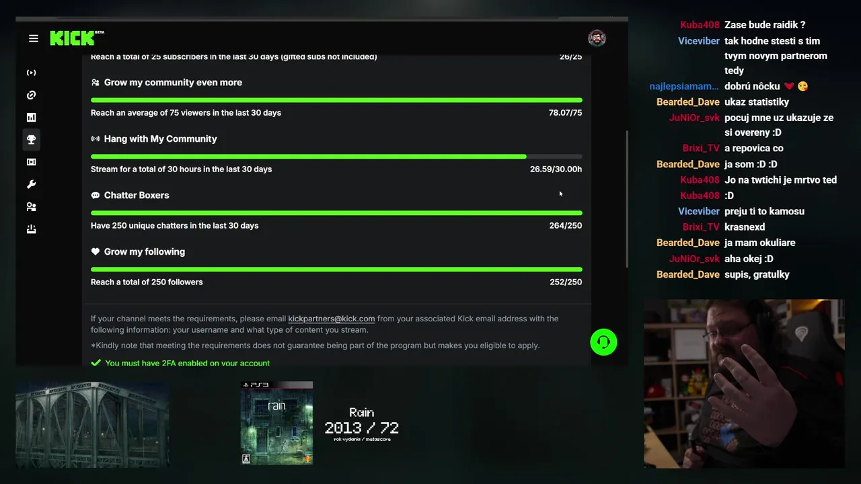This screenshot has width=861, height=484.
Task: Click the Grow my following heading
Action: point(145,251)
